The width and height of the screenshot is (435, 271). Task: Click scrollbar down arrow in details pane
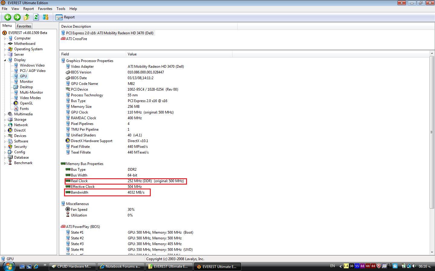point(432,252)
